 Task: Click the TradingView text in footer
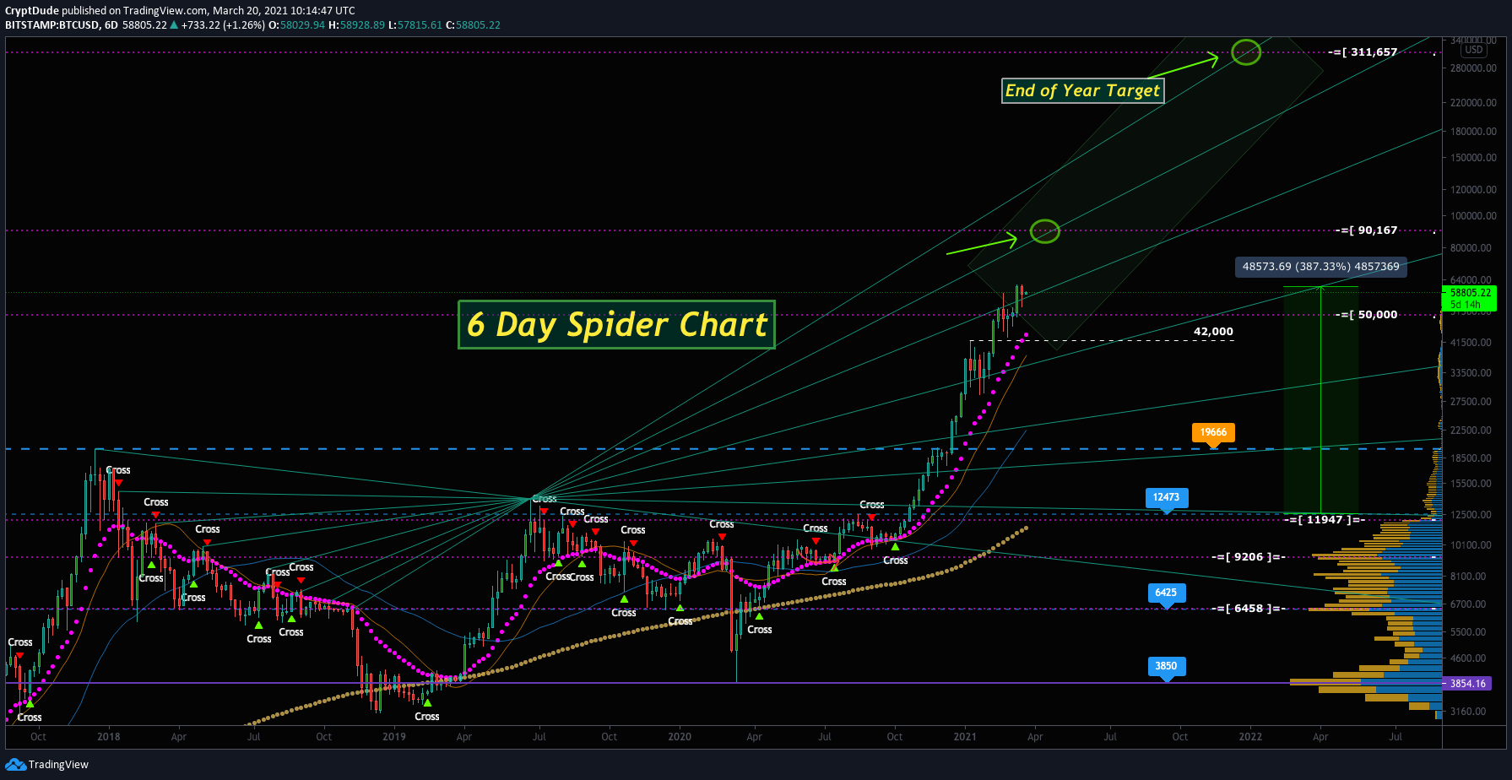[58, 765]
